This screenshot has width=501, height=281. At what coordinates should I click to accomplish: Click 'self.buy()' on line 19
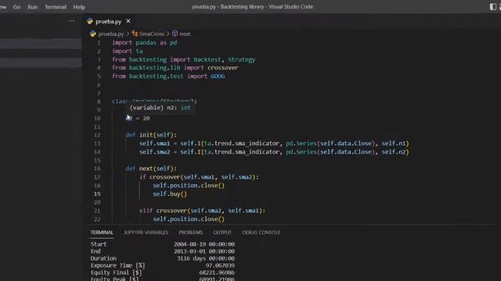(170, 194)
